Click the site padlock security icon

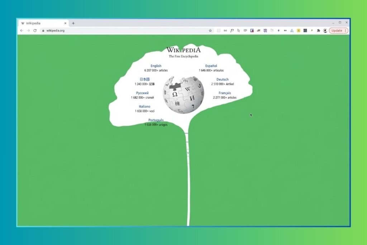43,31
